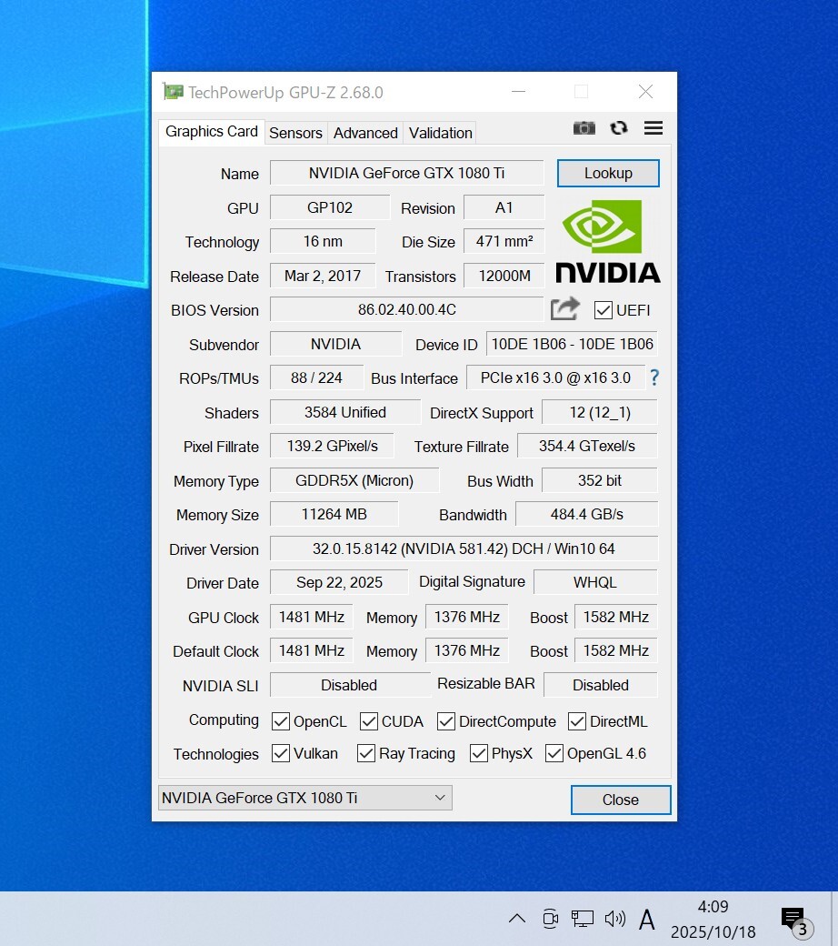This screenshot has height=946, width=838.
Task: Click the NVIDIA logo image
Action: (x=607, y=241)
